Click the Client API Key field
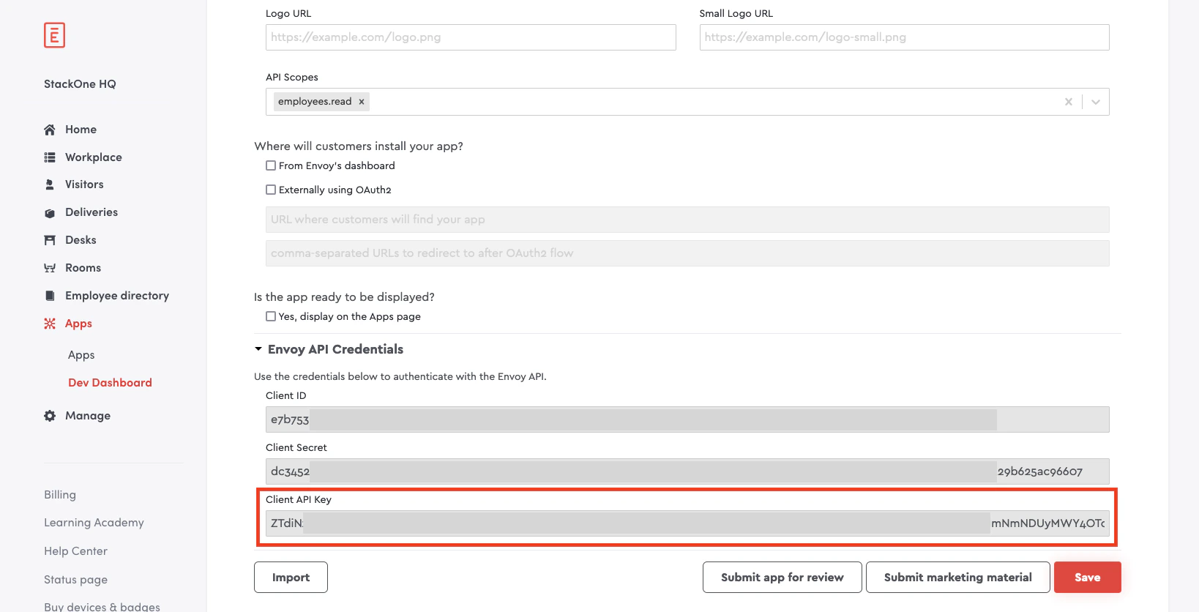The width and height of the screenshot is (1199, 612). 687,523
